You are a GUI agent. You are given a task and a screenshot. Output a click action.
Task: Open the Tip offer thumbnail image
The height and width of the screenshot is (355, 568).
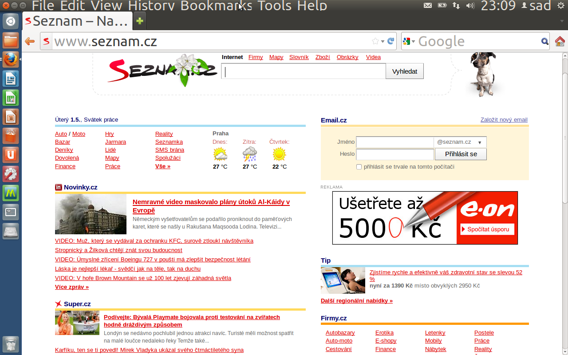click(x=343, y=280)
